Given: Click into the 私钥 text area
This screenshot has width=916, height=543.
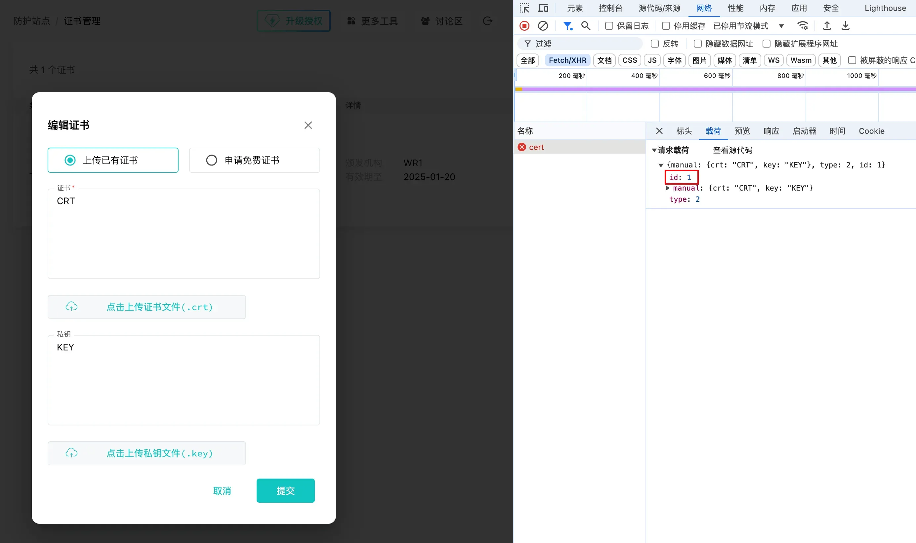Looking at the screenshot, I should [x=183, y=380].
